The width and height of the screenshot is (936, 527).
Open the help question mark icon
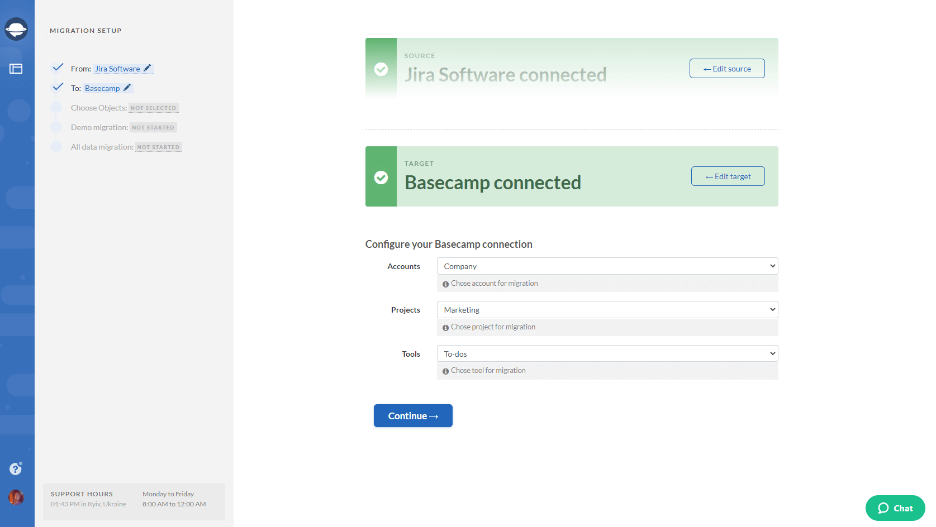pyautogui.click(x=16, y=469)
